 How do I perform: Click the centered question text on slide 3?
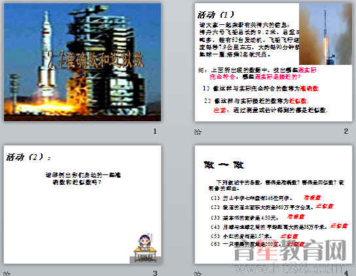pos(83,178)
